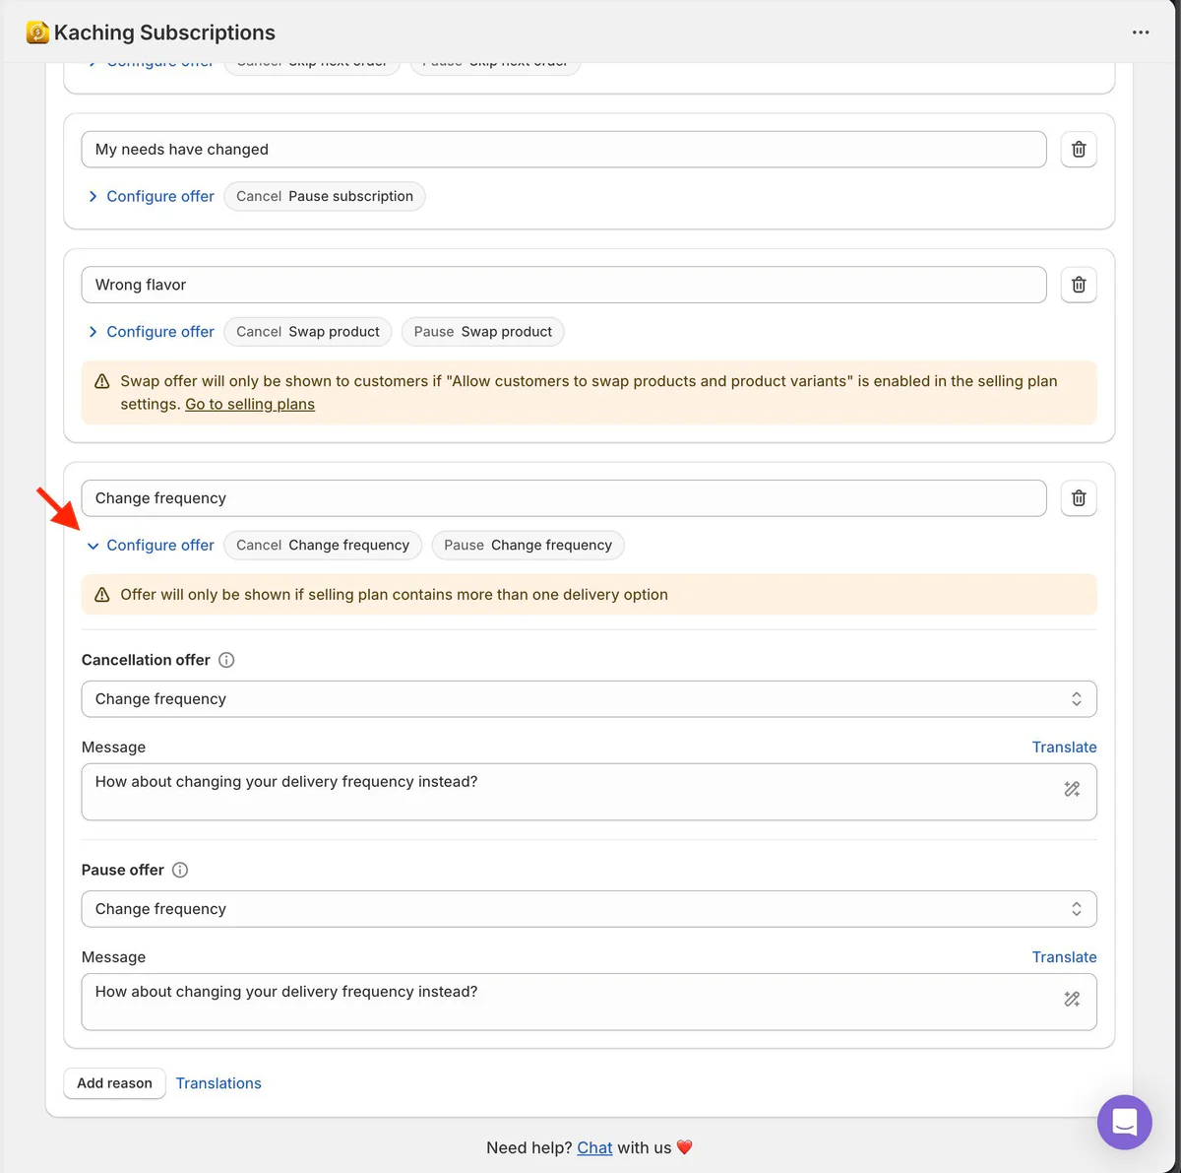Click the 'Cancel Pause subscription' tag
Image resolution: width=1181 pixels, height=1173 pixels.
[325, 196]
